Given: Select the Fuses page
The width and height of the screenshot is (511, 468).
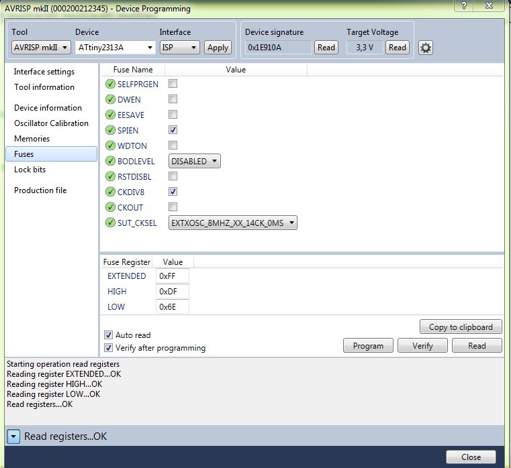Looking at the screenshot, I should coord(51,154).
